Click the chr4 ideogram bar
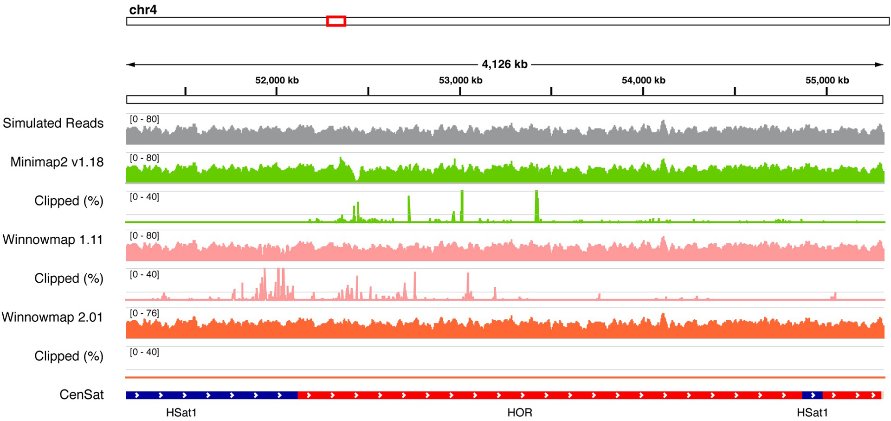The image size is (891, 421). pyautogui.click(x=508, y=21)
